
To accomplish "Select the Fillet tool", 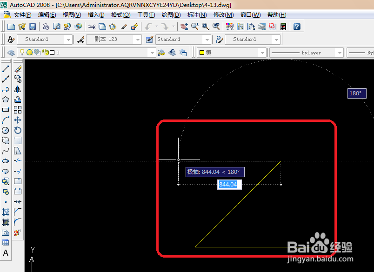I will [18, 222].
